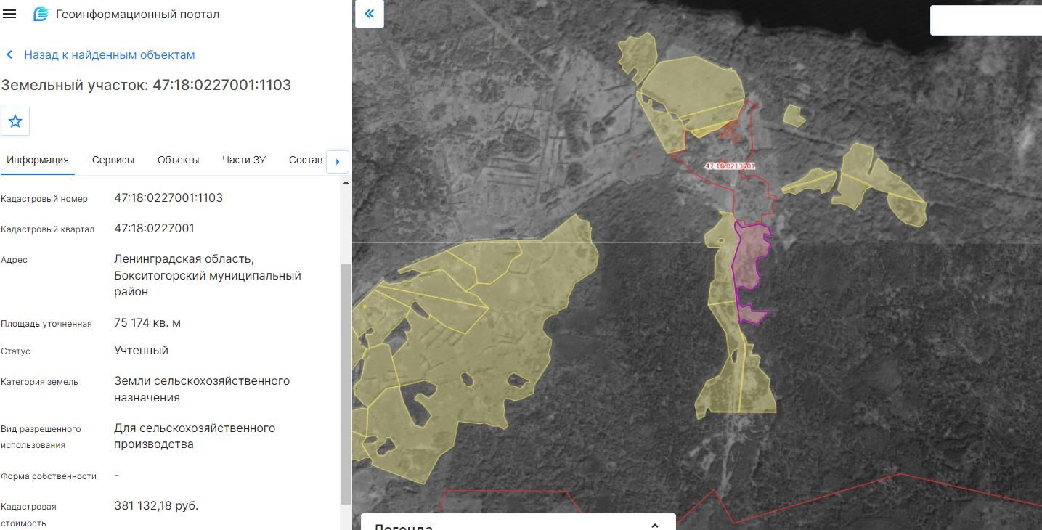1042x530 pixels.
Task: Open the Объекты tab
Action: 178,160
